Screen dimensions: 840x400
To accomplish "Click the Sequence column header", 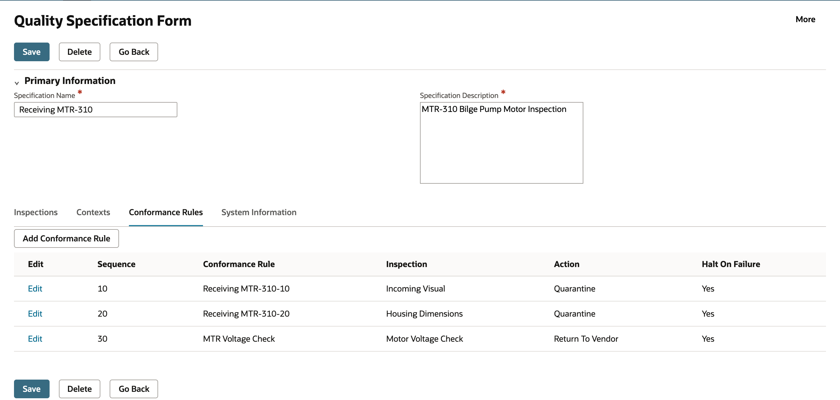I will pos(116,264).
